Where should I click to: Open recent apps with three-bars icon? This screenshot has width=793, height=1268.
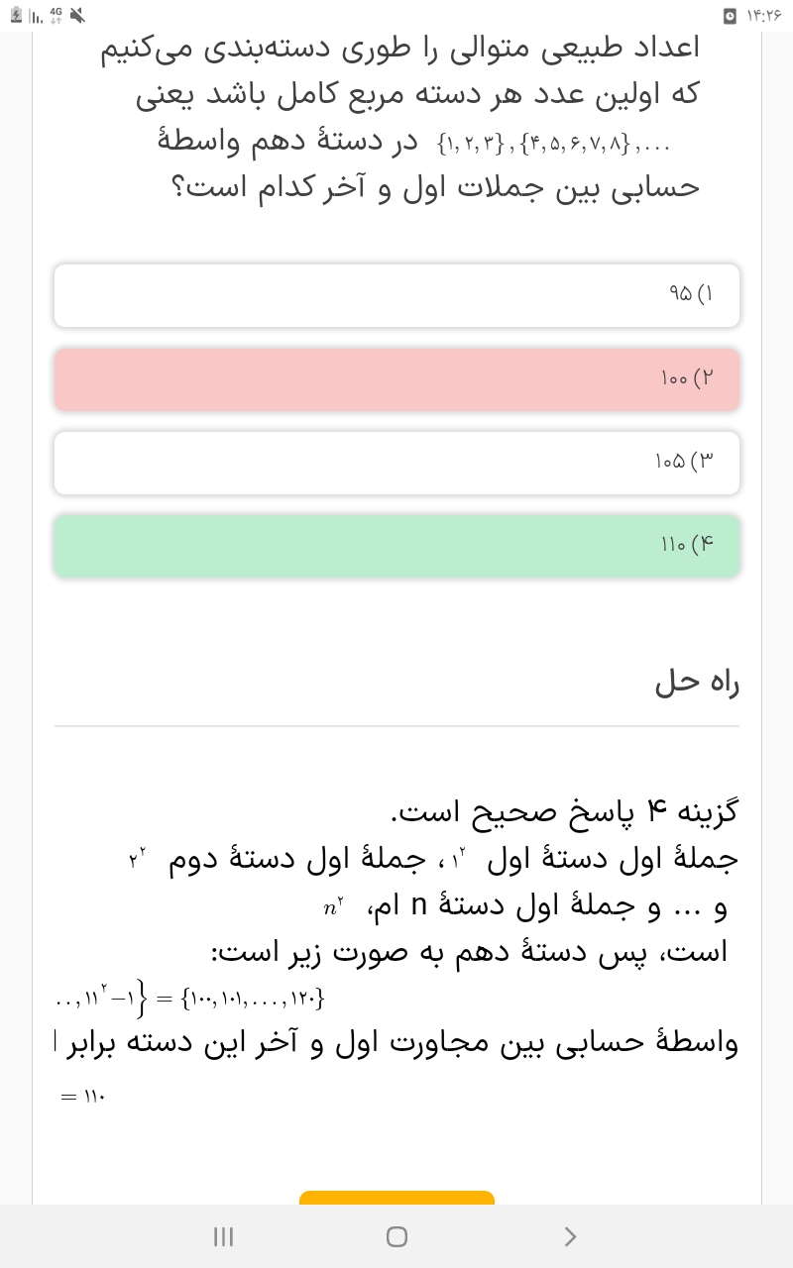[224, 1236]
